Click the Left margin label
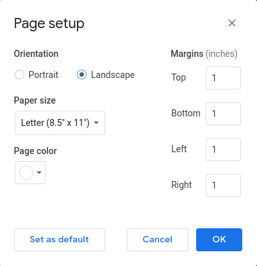The height and width of the screenshot is (266, 257). tap(179, 149)
